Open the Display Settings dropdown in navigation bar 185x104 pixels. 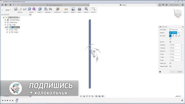tap(97, 96)
